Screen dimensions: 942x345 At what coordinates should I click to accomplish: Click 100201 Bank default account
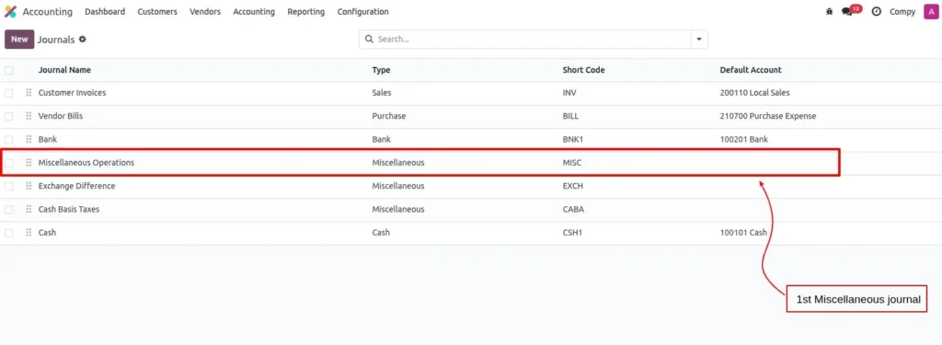(x=743, y=139)
